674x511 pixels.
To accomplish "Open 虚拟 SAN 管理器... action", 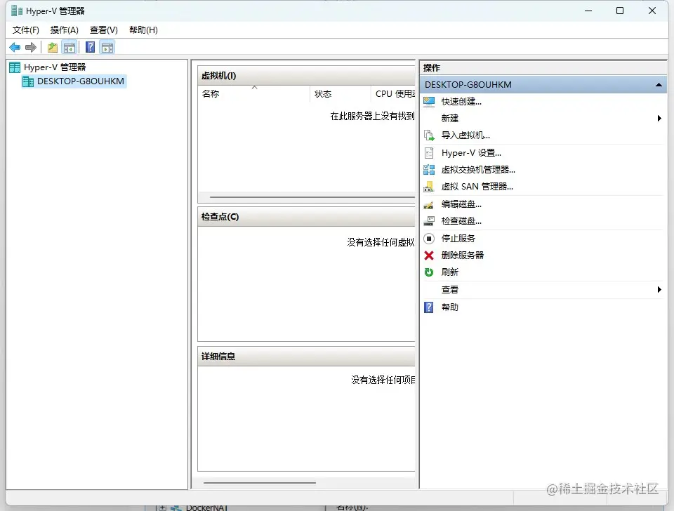I will [x=477, y=187].
